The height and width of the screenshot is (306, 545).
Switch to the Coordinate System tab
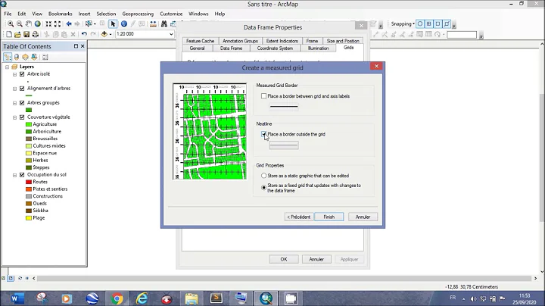tap(275, 48)
